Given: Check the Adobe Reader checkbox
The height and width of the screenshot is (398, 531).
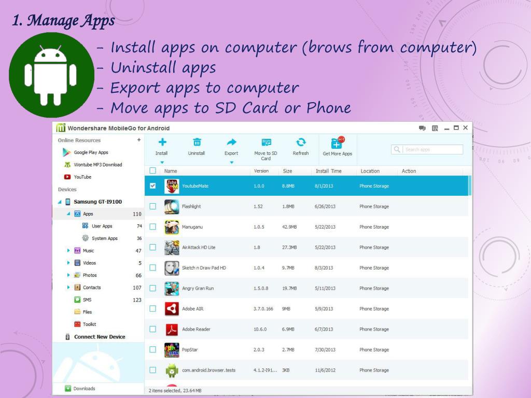Looking at the screenshot, I should (x=153, y=329).
